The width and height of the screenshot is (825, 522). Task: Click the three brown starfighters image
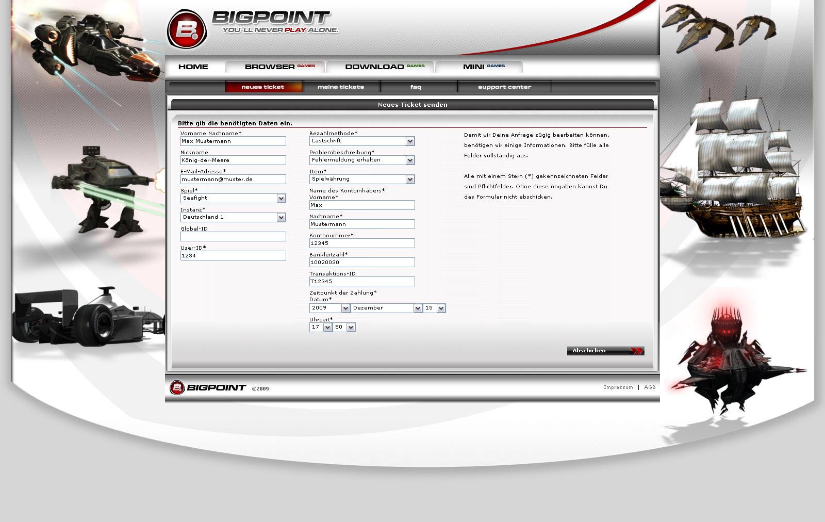(719, 27)
